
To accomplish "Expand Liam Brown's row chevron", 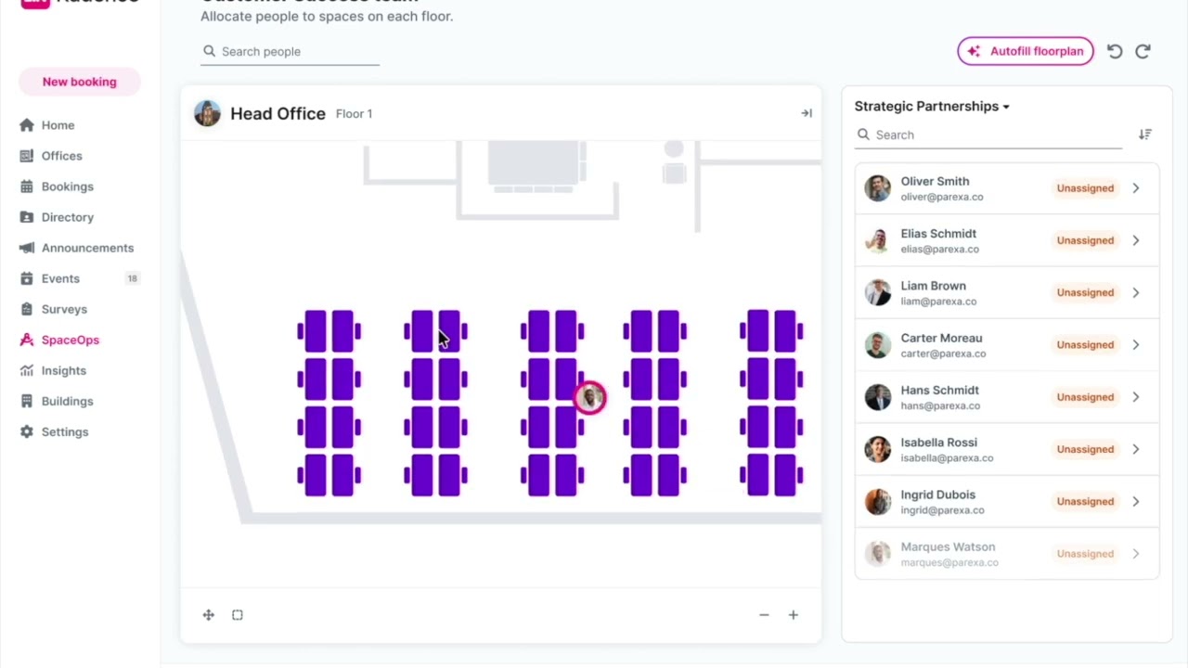I will pyautogui.click(x=1135, y=292).
